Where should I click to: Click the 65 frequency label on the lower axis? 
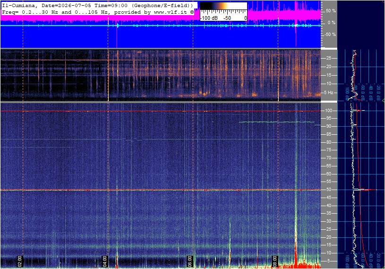coord(328,166)
